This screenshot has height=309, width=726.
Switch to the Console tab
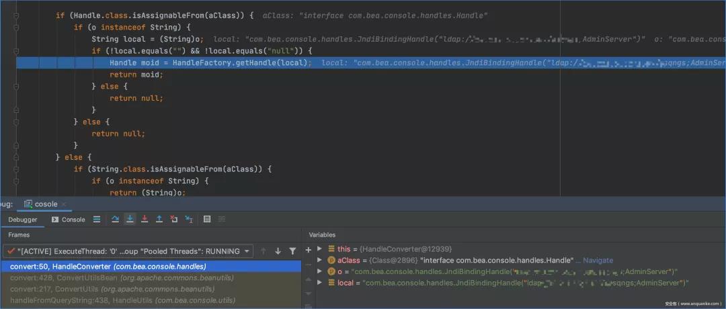[69, 220]
